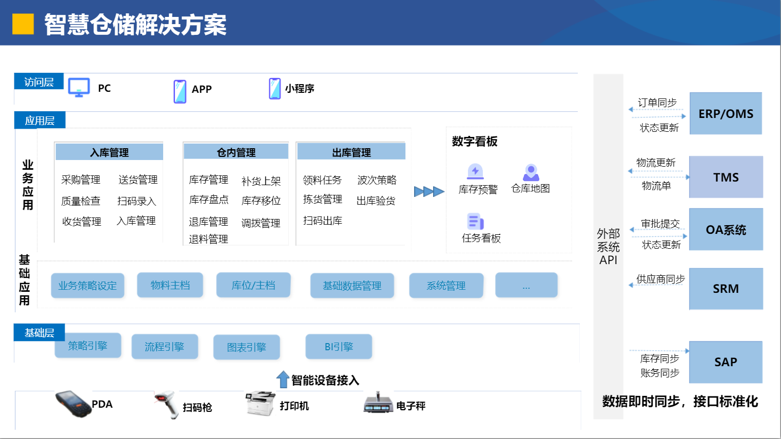Click the 小程序 phone icon
The image size is (781, 439).
coord(275,89)
